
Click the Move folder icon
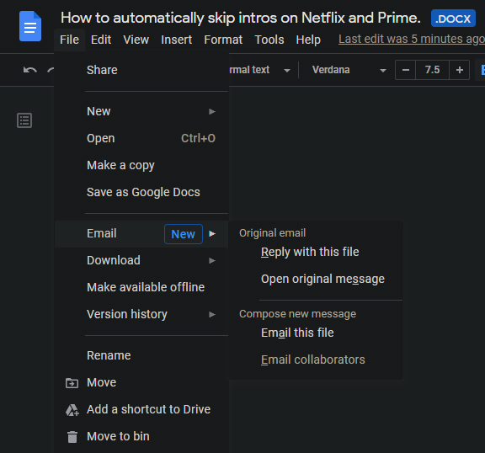point(72,383)
